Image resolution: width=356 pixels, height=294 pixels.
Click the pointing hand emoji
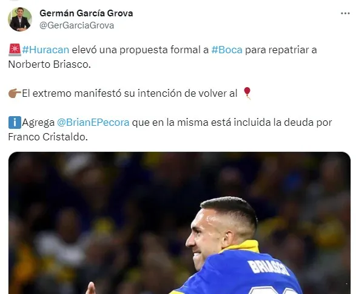point(15,93)
